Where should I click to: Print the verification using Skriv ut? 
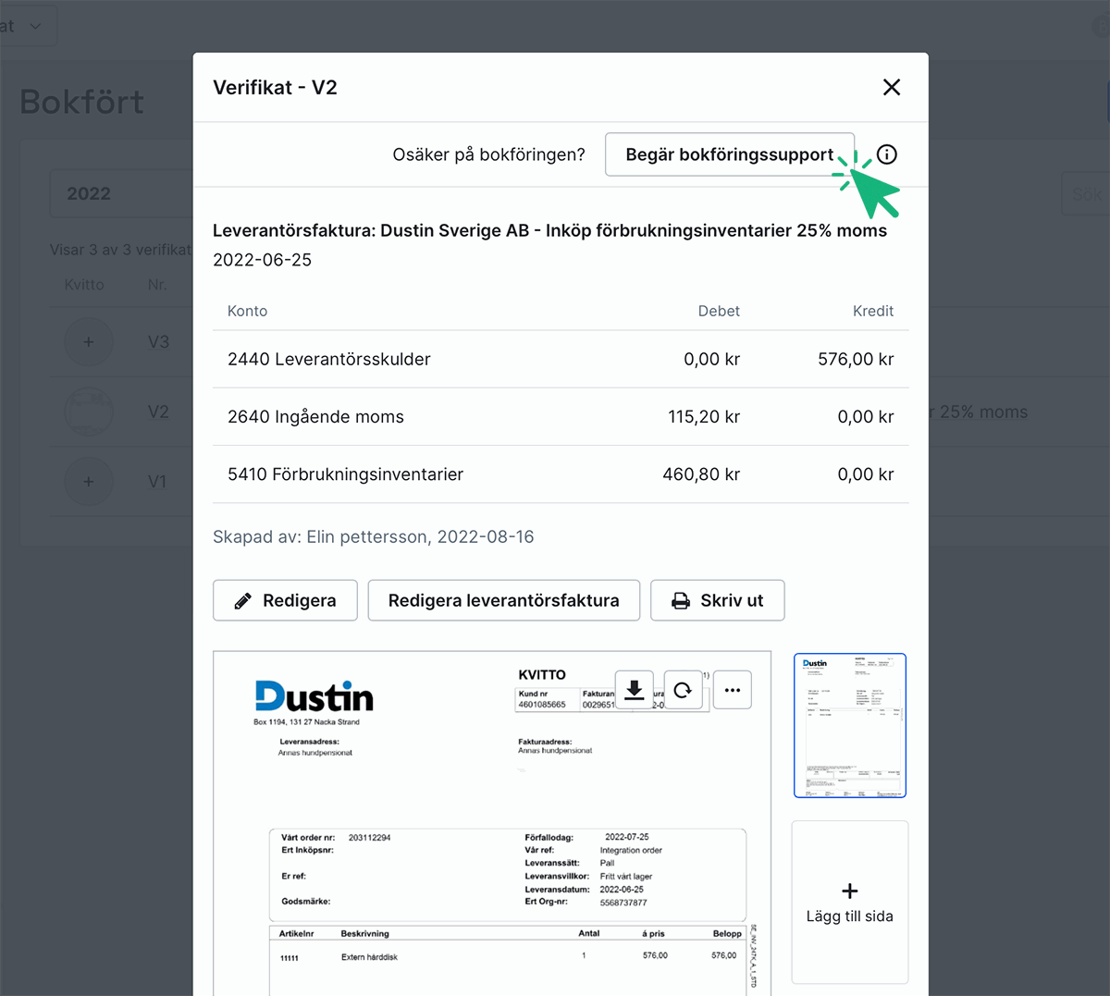click(718, 600)
